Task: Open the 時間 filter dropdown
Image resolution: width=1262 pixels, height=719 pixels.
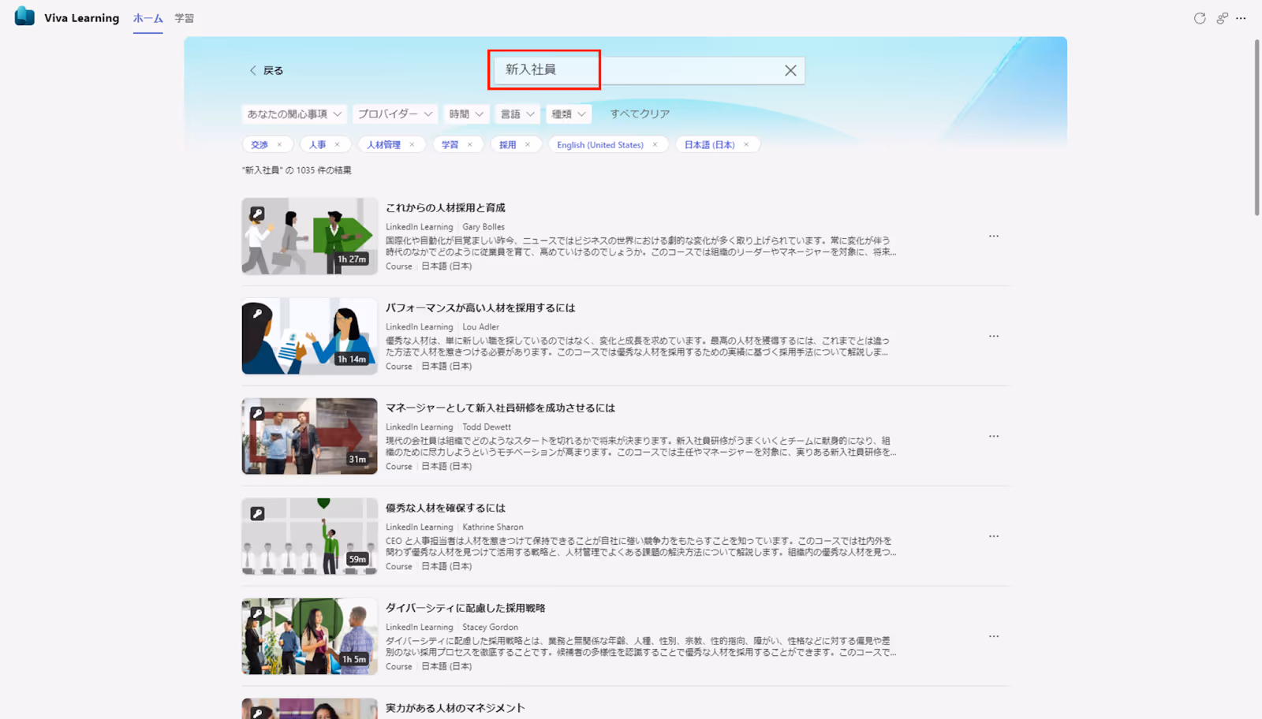Action: click(466, 114)
